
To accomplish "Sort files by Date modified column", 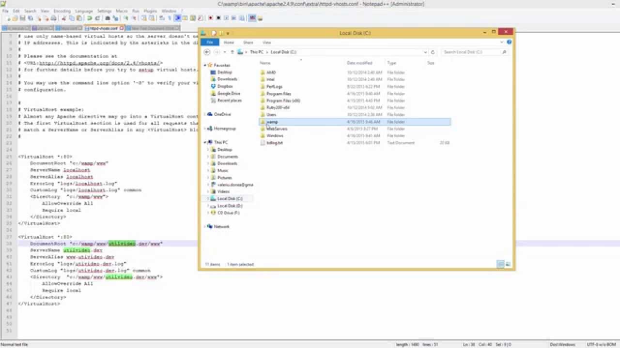I will pyautogui.click(x=359, y=63).
